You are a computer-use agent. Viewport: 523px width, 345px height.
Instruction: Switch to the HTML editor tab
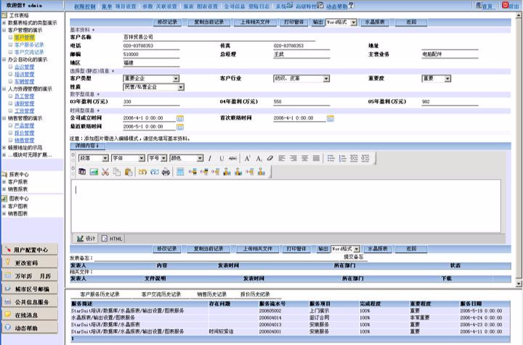[x=113, y=238]
